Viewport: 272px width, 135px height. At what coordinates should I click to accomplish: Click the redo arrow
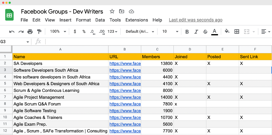tap(21, 32)
